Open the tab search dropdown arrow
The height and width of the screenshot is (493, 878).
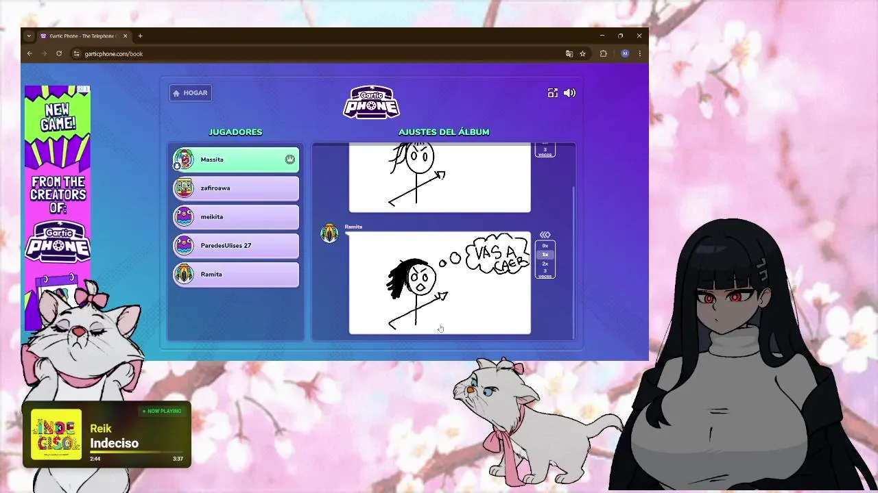tap(29, 36)
